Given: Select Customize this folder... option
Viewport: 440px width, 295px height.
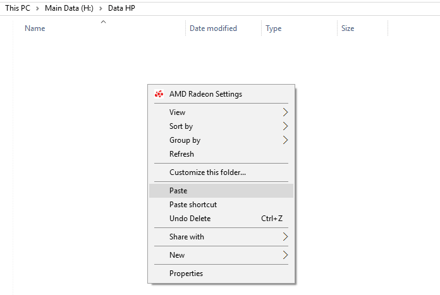Looking at the screenshot, I should 221,172.
